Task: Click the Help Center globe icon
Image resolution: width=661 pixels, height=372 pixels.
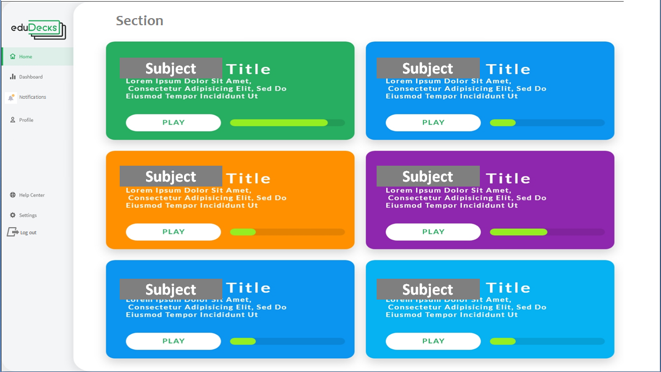Action: click(x=13, y=195)
